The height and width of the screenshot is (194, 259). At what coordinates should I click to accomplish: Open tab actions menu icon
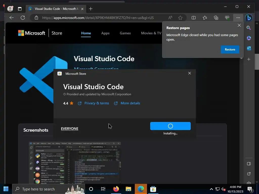(x=20, y=9)
